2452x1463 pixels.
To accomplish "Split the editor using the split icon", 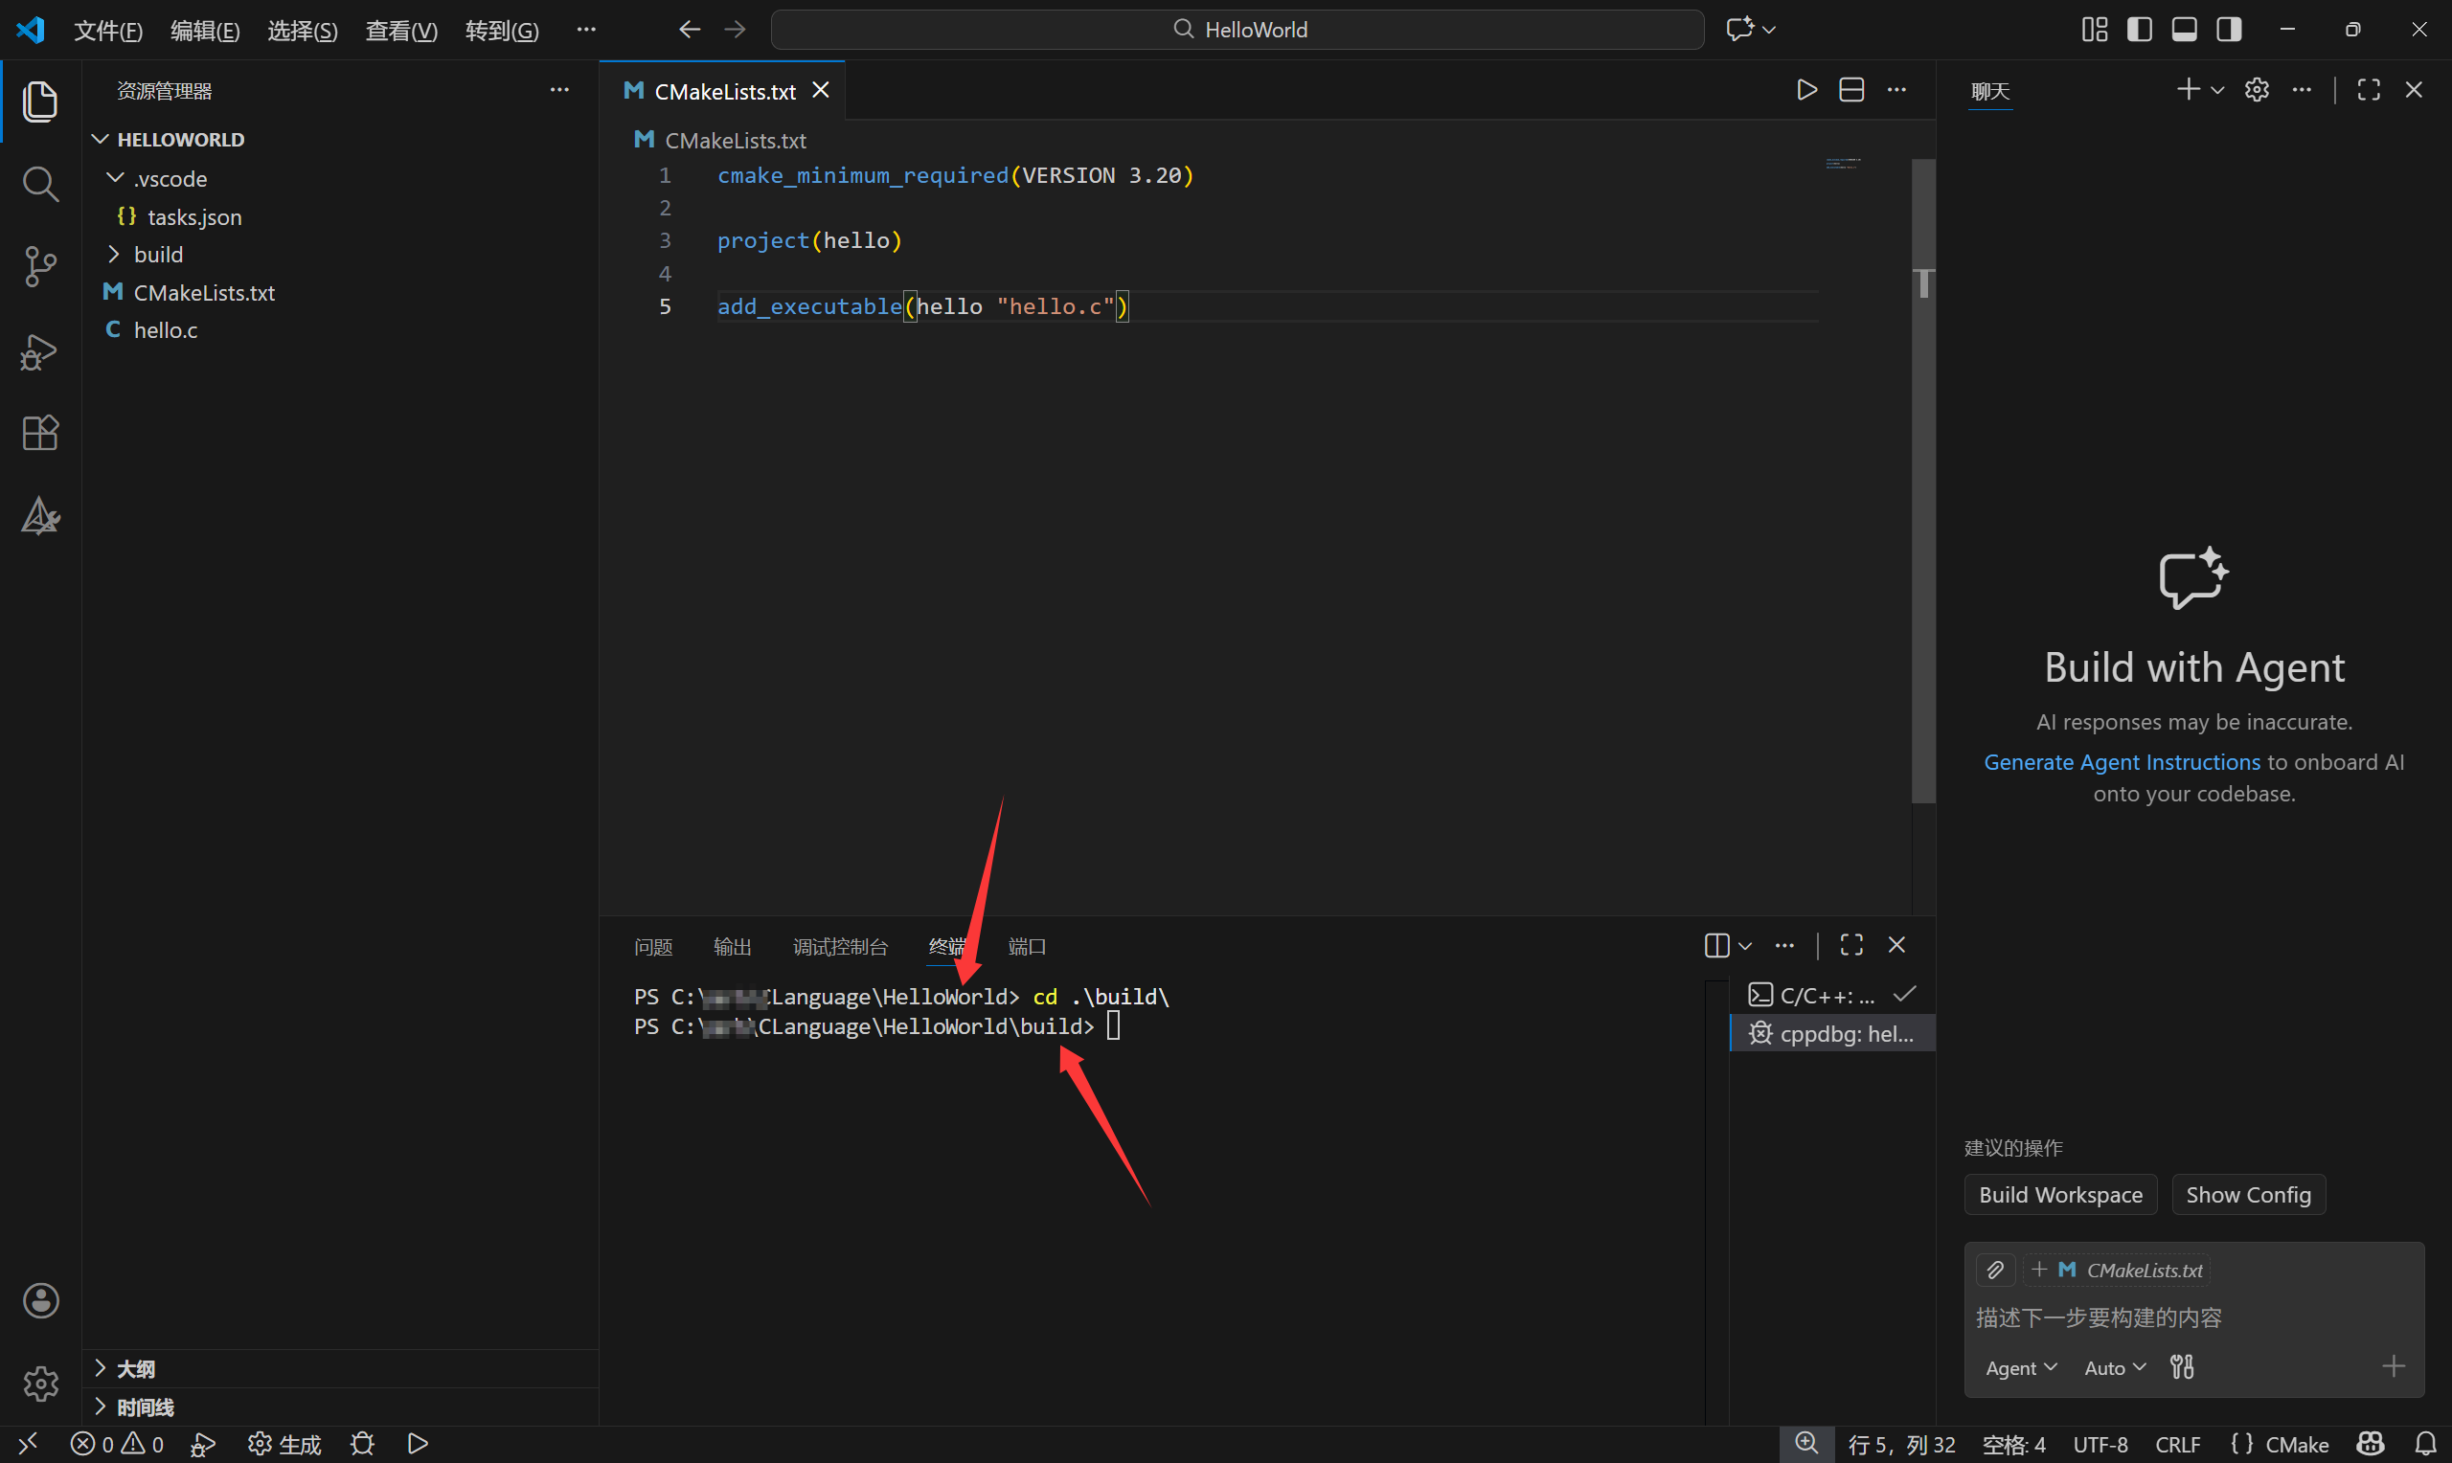I will (x=1851, y=89).
